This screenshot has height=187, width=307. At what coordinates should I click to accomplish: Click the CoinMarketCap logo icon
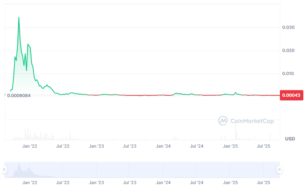[223, 121]
